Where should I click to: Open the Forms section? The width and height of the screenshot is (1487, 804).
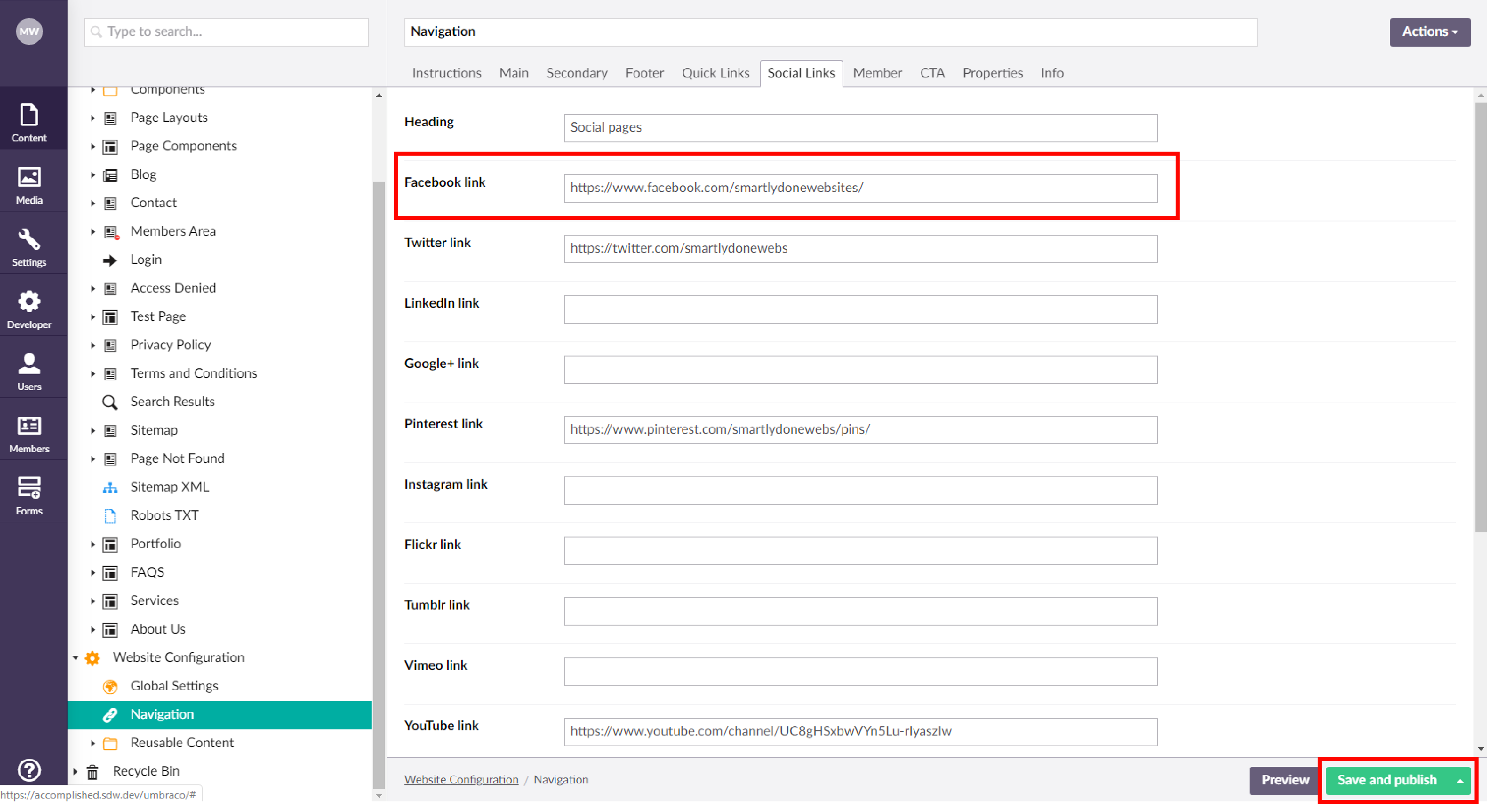coord(29,495)
